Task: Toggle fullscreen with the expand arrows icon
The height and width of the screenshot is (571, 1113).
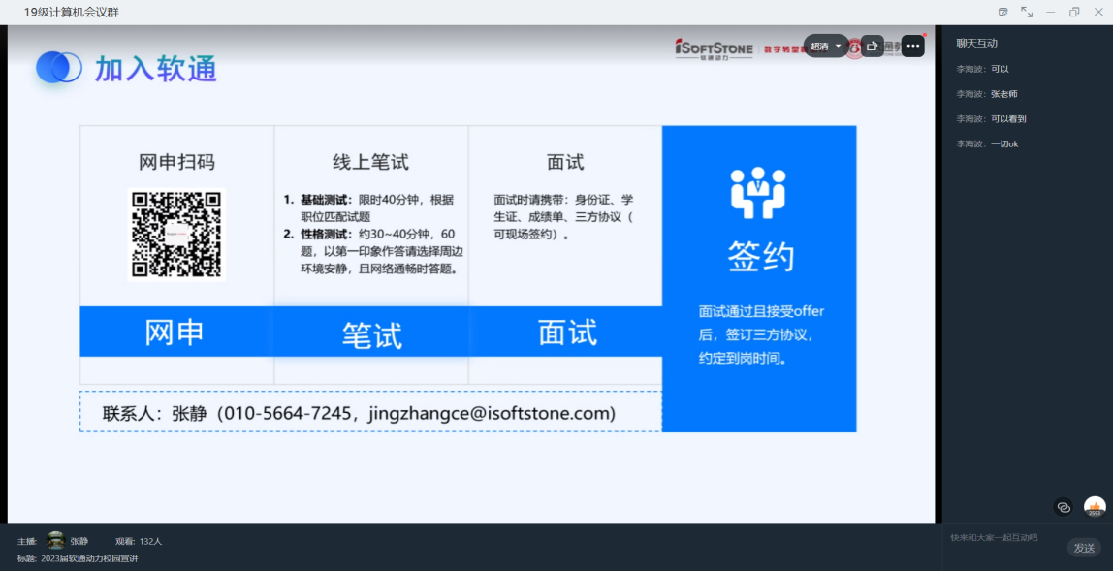Action: (x=1027, y=12)
